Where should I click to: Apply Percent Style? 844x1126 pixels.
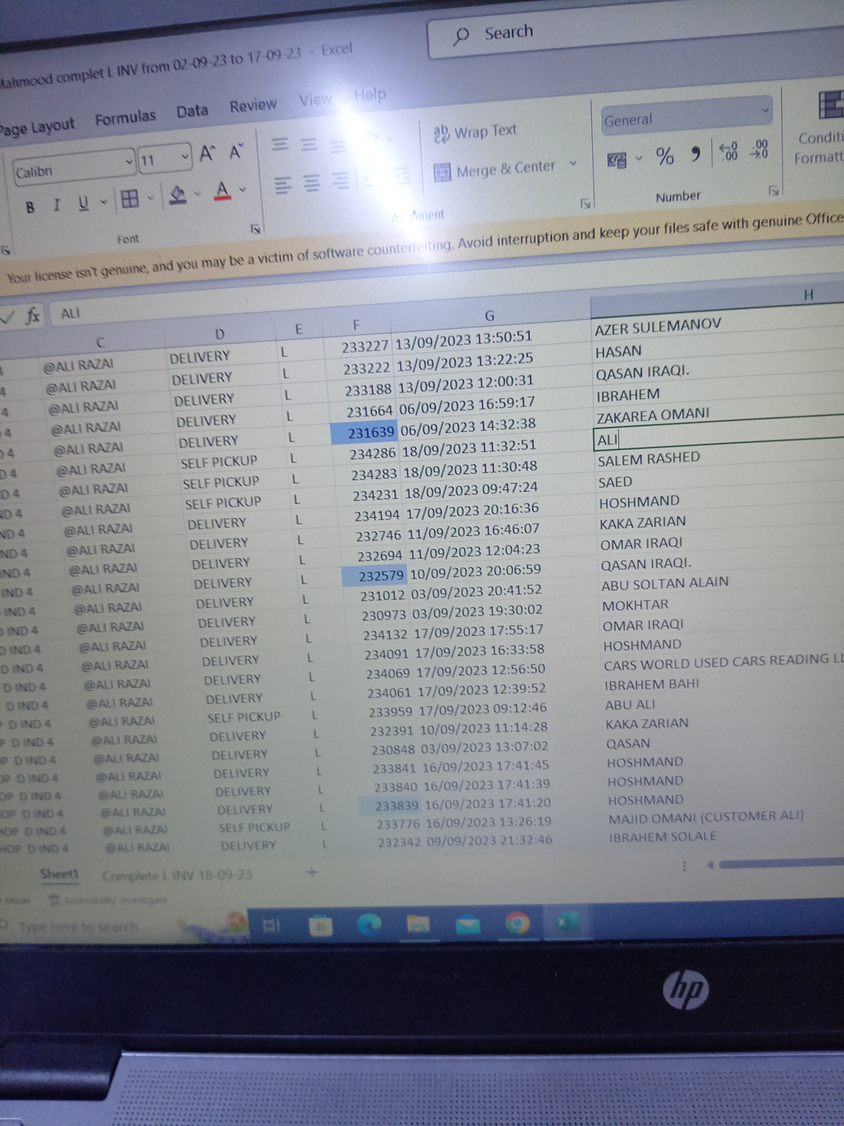coord(664,156)
